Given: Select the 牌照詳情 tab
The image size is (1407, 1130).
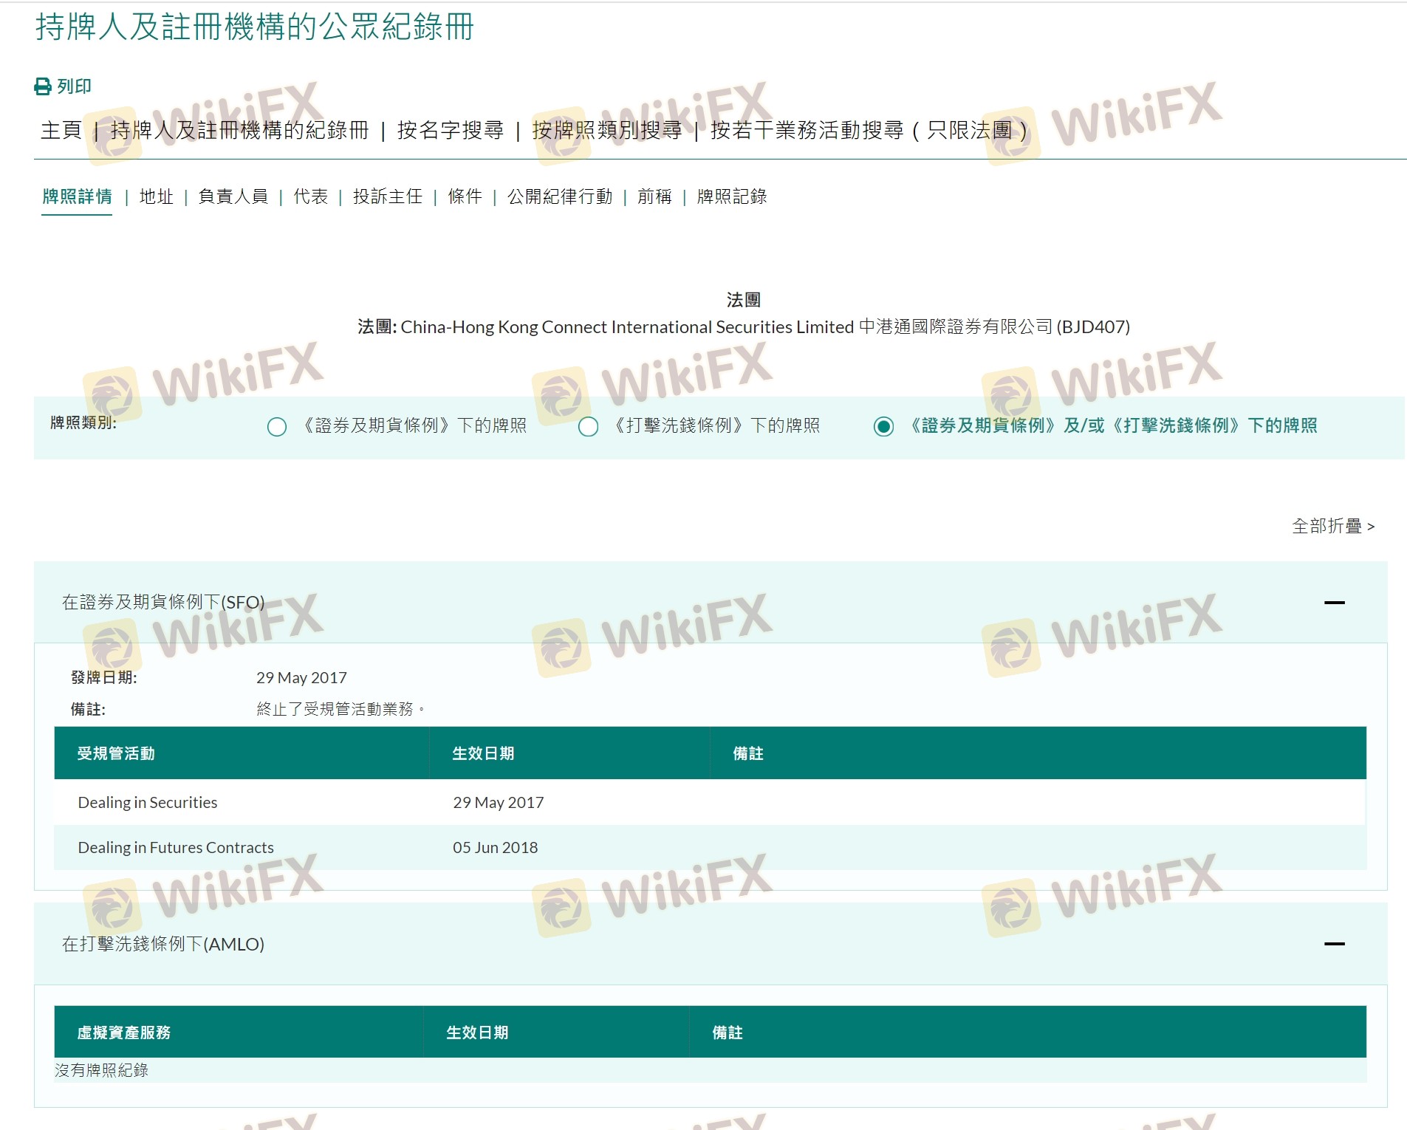Looking at the screenshot, I should (x=77, y=196).
